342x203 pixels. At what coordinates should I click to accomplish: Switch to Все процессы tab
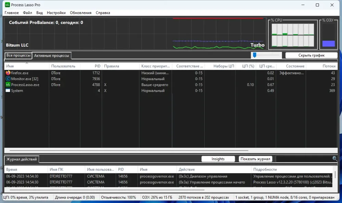(18, 56)
